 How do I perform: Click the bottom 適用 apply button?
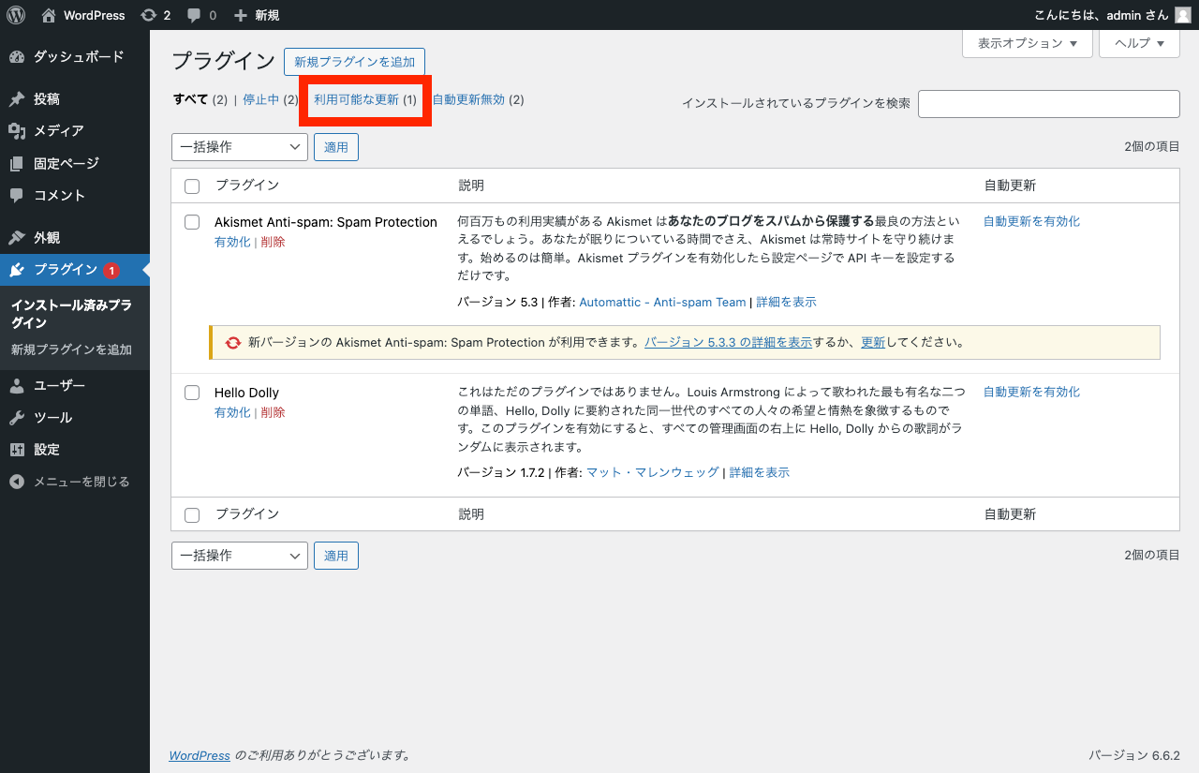point(336,556)
